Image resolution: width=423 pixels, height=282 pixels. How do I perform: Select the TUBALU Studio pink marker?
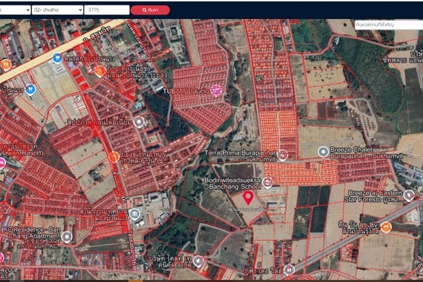coord(216,91)
